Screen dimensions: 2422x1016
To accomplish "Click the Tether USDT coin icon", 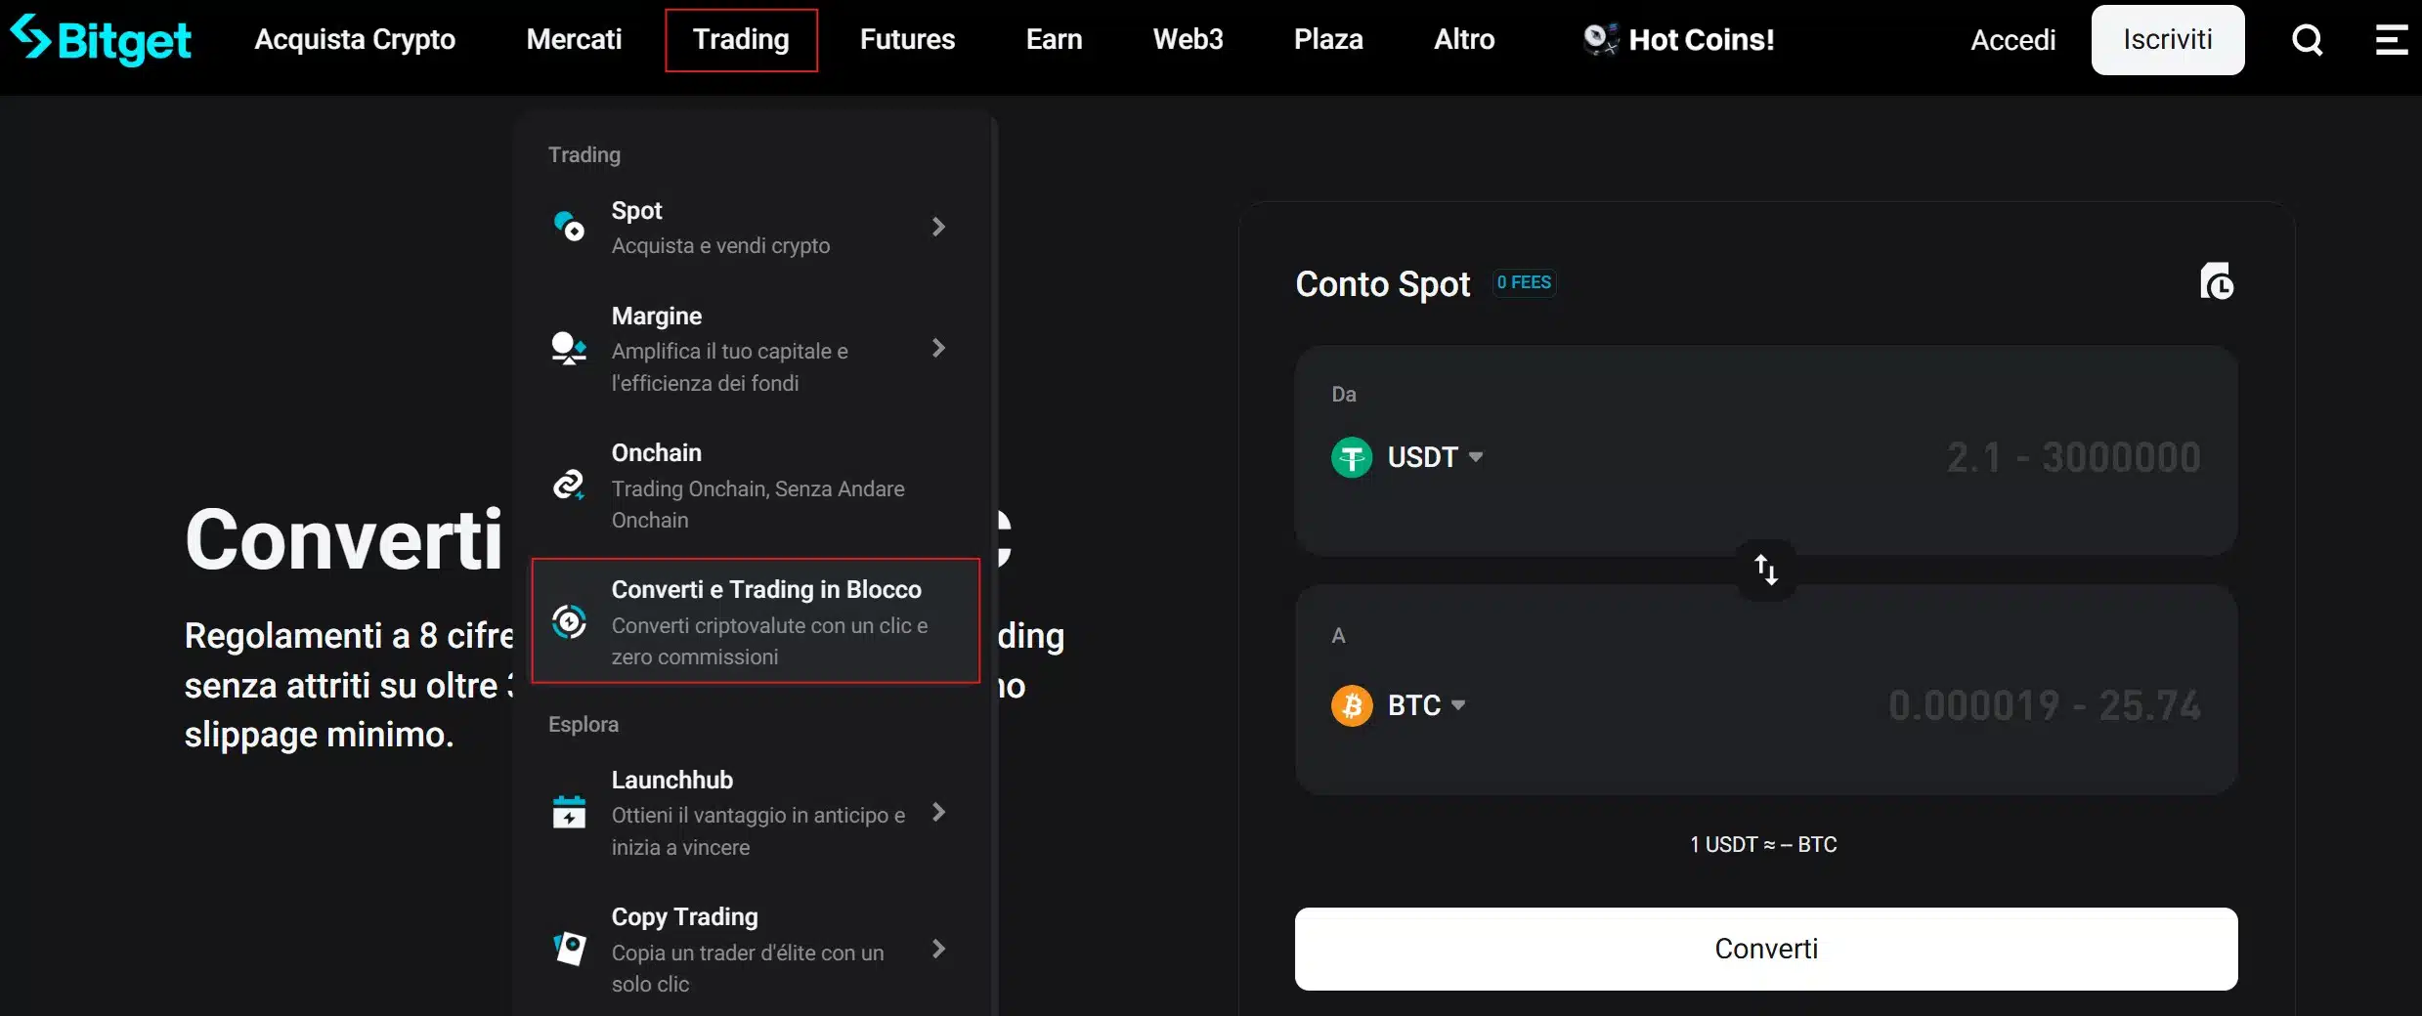I will (1352, 457).
